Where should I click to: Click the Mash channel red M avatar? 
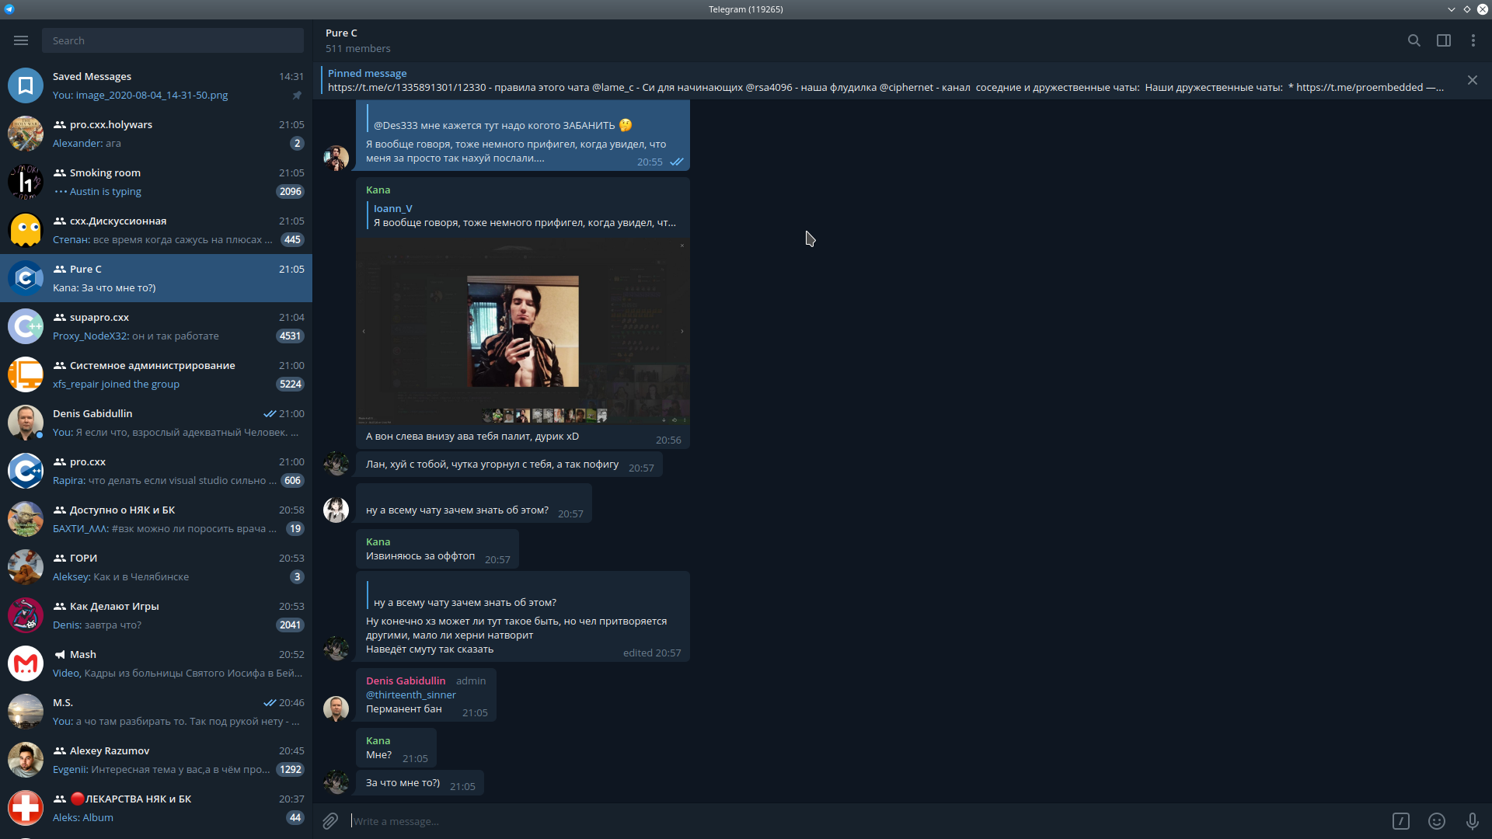pos(26,663)
